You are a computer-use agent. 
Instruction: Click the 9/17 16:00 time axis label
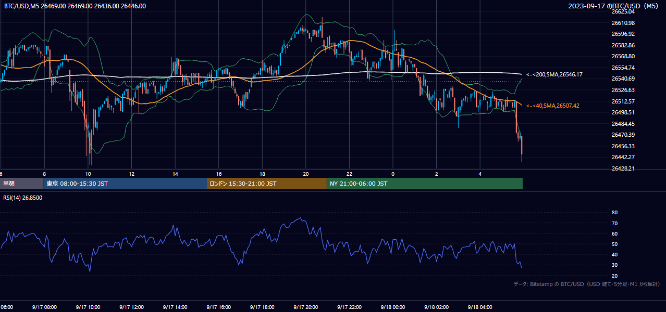[x=219, y=307]
